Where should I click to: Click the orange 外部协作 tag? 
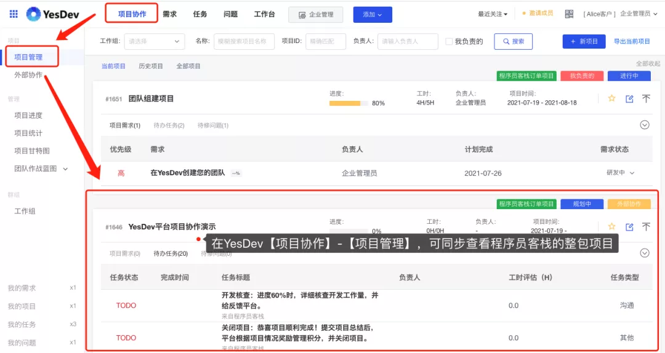[x=629, y=204]
